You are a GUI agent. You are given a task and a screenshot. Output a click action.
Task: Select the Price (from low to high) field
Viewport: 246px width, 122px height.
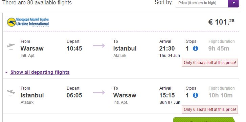[x=202, y=3]
